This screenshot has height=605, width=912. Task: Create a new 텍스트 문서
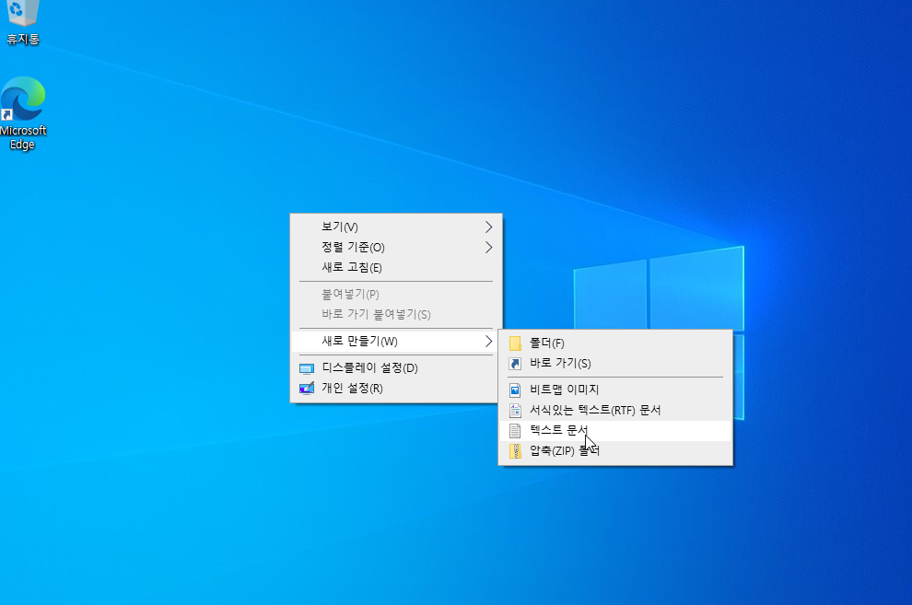(x=615, y=431)
